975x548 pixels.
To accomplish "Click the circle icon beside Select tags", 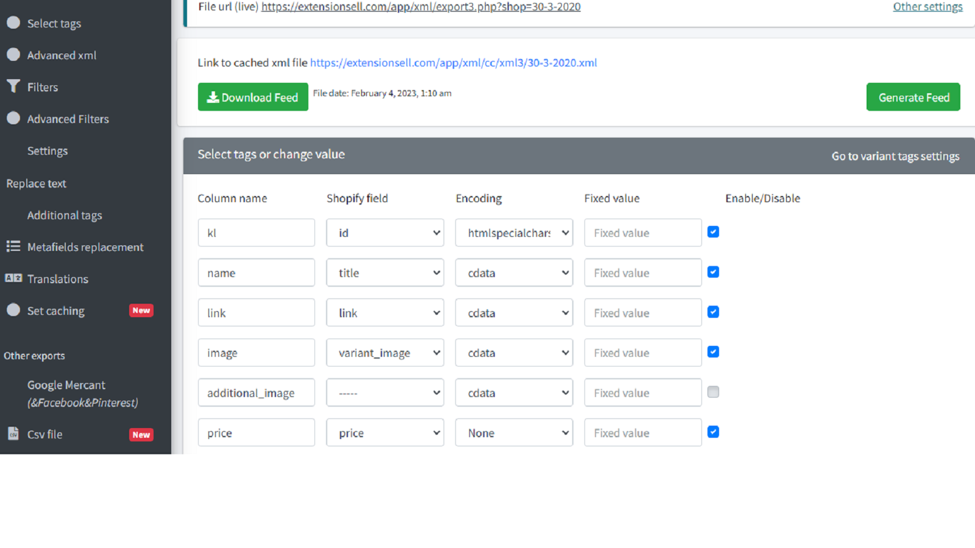I will (x=13, y=23).
